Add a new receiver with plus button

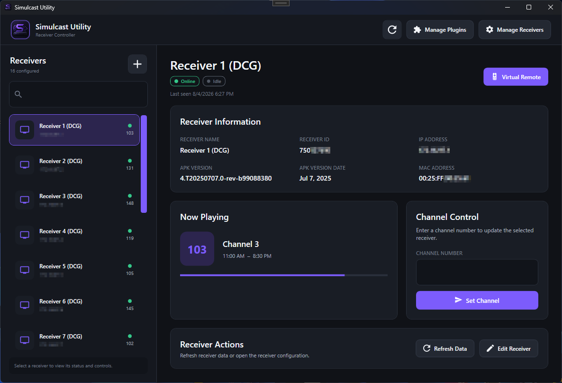click(x=137, y=64)
